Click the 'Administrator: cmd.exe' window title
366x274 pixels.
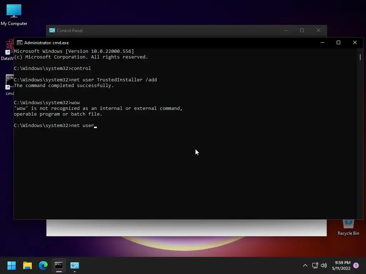[x=46, y=43]
